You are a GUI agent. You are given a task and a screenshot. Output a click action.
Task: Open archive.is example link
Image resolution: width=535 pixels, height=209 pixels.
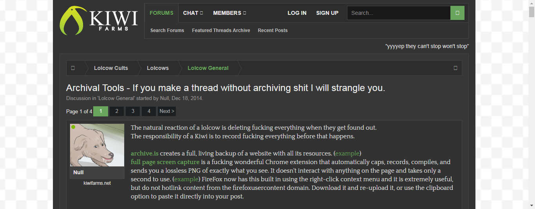click(347, 153)
